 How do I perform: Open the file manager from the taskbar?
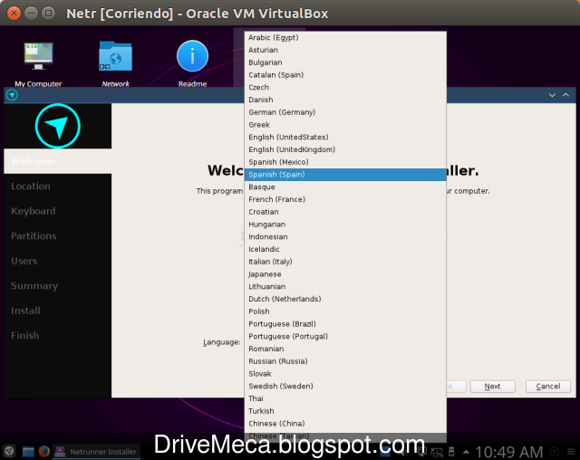click(28, 452)
